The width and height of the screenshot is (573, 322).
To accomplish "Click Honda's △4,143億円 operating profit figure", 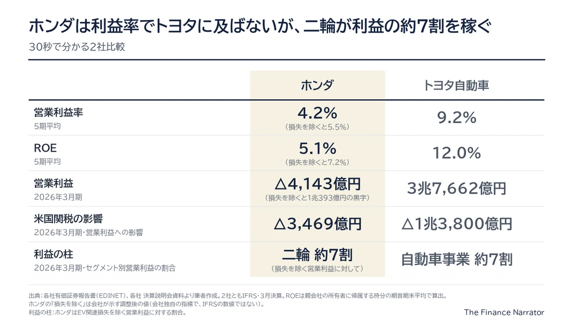I will 318,183.
